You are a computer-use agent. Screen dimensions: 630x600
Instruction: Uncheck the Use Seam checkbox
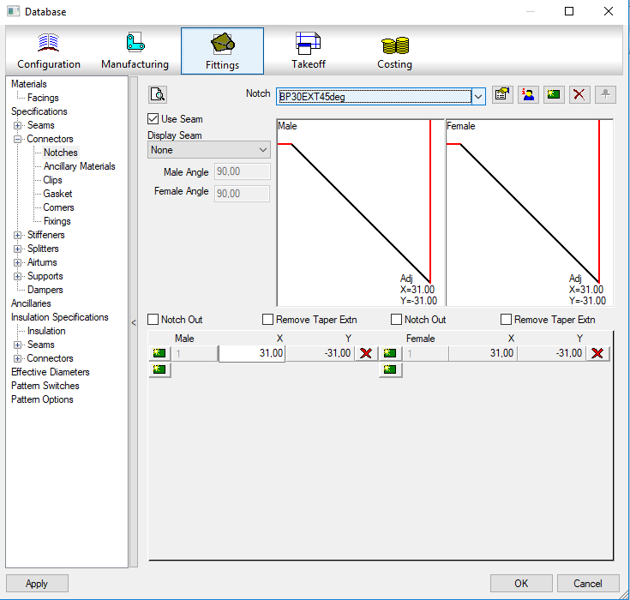point(154,119)
